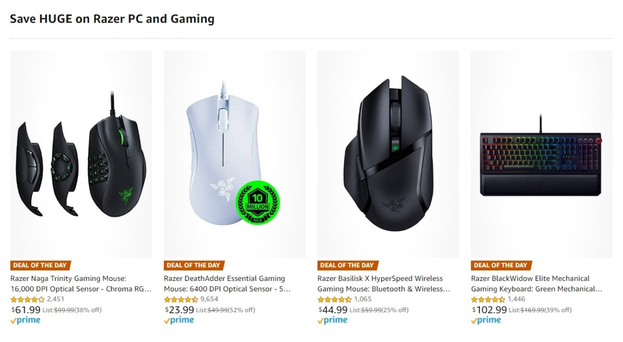Open the Basilisk X HyperSpeed mouse image
The image size is (623, 342).
click(388, 154)
